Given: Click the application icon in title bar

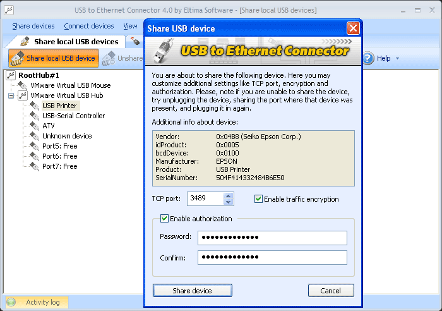Looking at the screenshot, I should tap(9, 10).
